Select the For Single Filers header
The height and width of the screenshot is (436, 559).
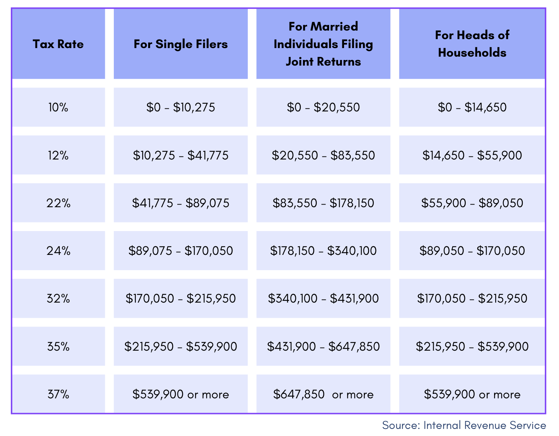[x=181, y=44]
